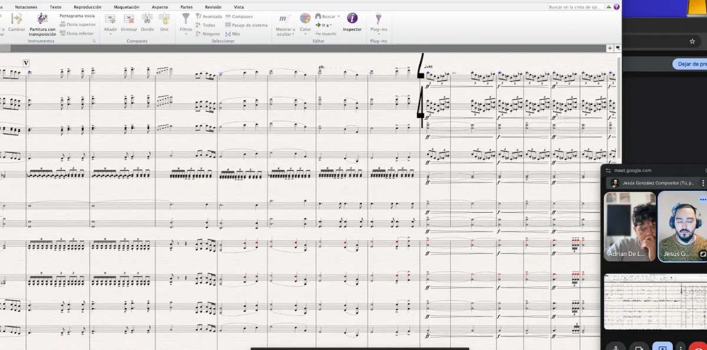This screenshot has height=350, width=707.
Task: Switch to the Maquetación ribbon tab
Action: point(126,7)
